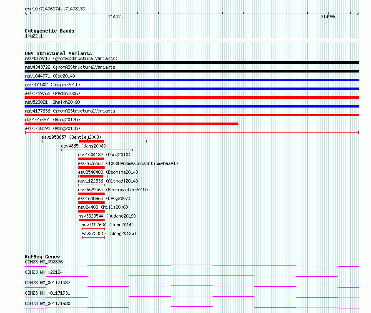This screenshot has width=371, height=313.
Task: Click the red bar under esv2759766
Action: [192, 98]
